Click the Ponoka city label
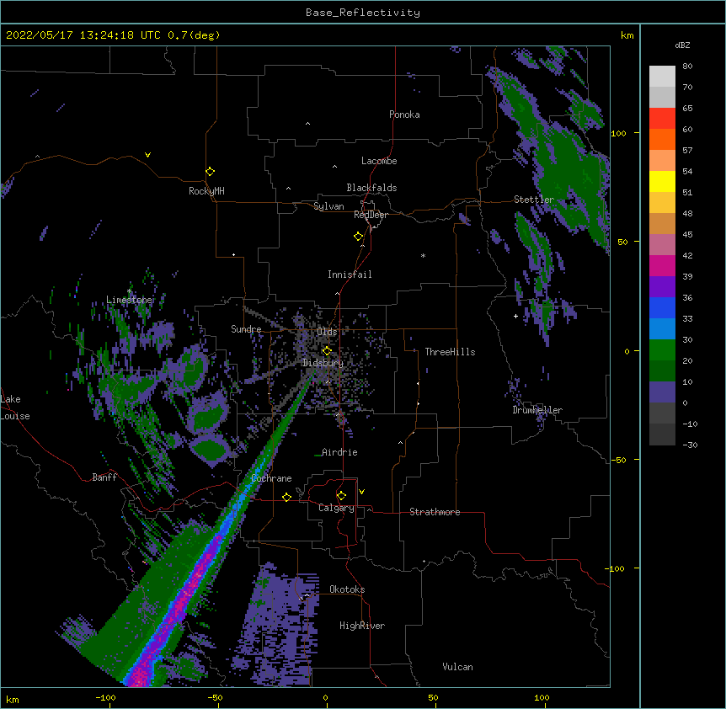This screenshot has width=726, height=709. point(404,115)
